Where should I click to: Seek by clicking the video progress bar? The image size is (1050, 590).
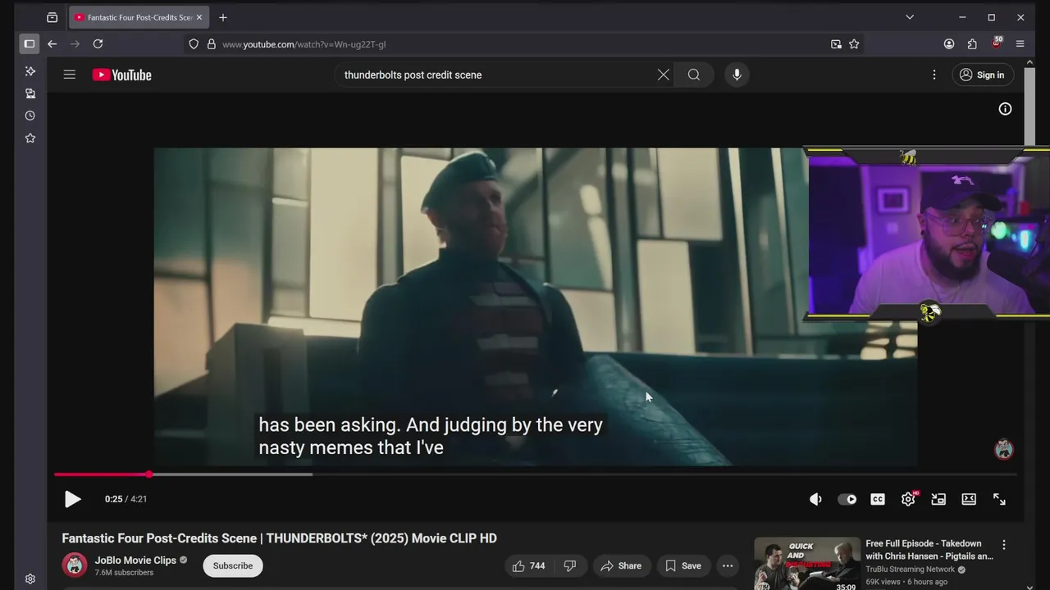[x=535, y=474]
